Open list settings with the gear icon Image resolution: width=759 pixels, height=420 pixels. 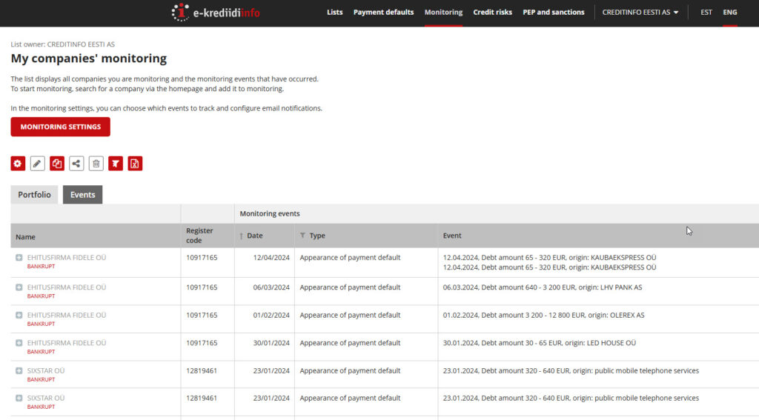click(18, 164)
